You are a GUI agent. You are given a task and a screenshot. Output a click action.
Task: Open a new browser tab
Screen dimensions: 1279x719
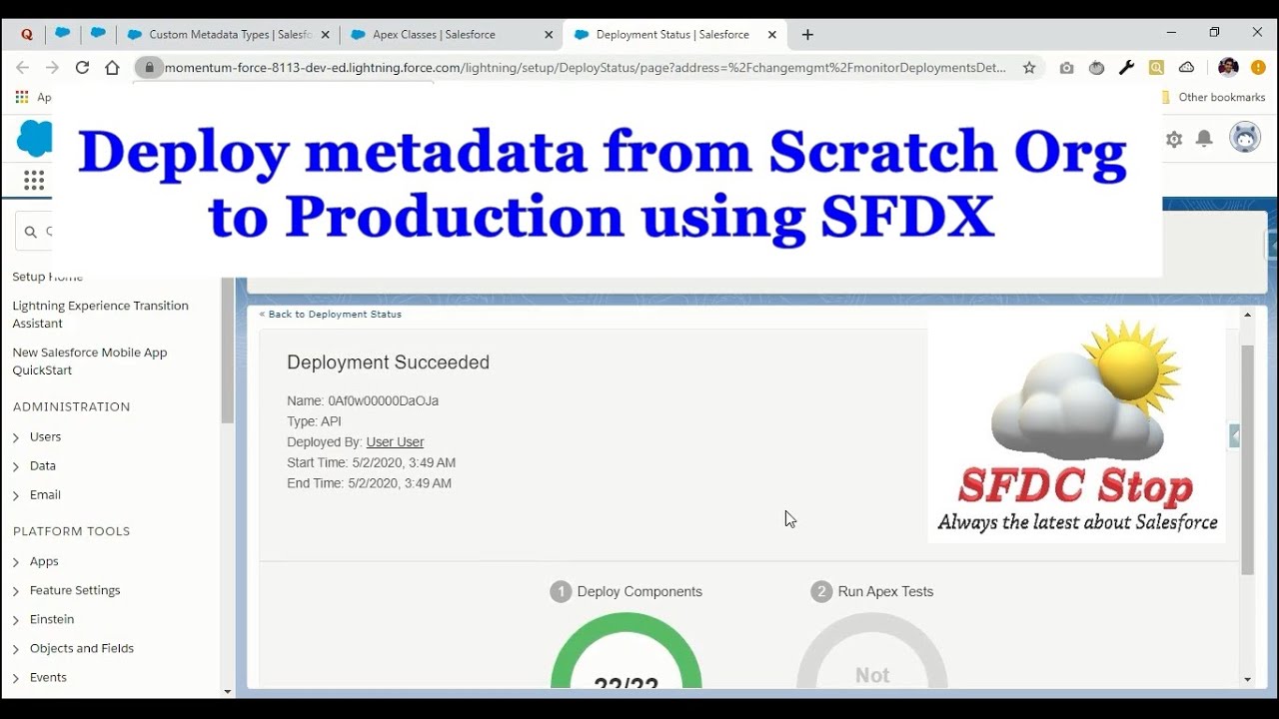point(807,34)
